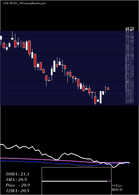Click the last red candlestick on the chart
This screenshot has height=195, width=139.
tap(108, 89)
